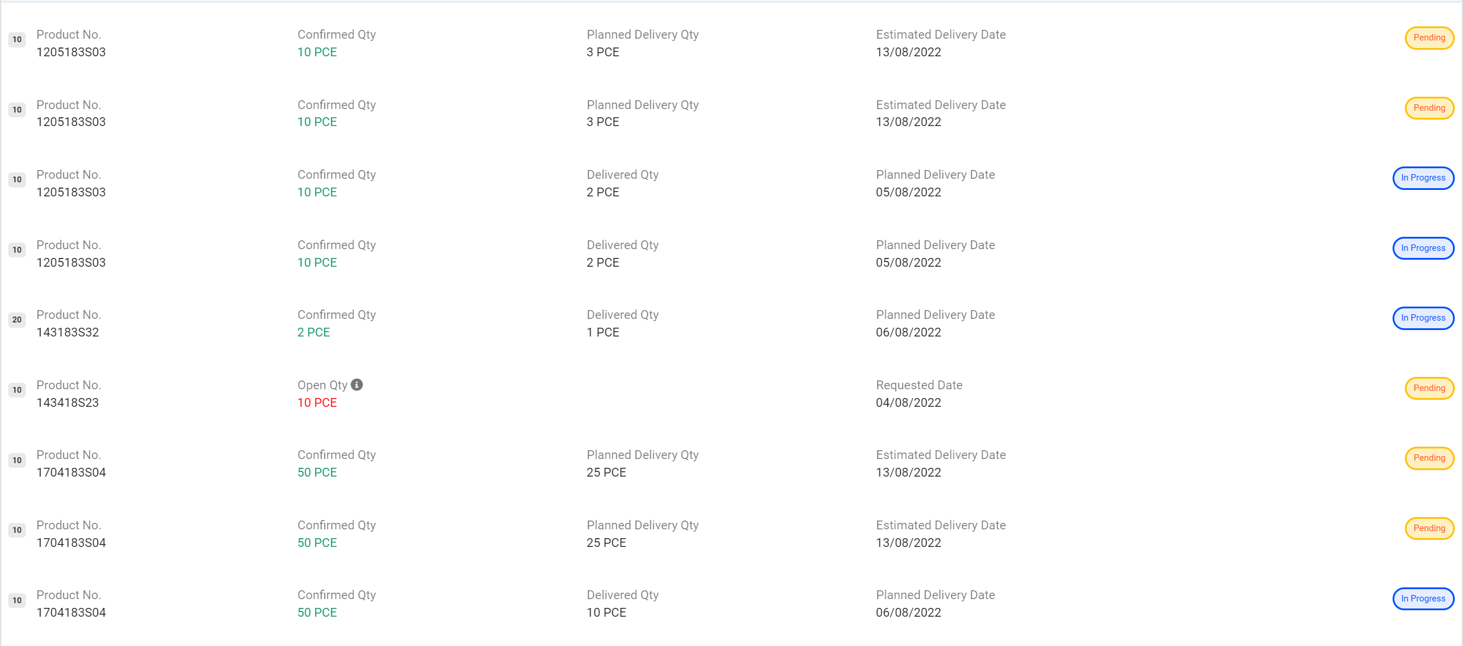This screenshot has width=1463, height=646.
Task: Click green 2 PCE confirmed quantity
Action: point(313,332)
